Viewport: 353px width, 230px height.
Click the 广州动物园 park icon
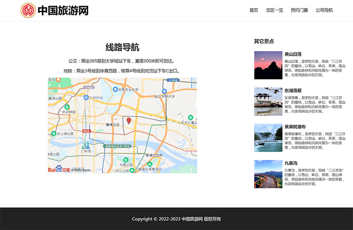click(67, 107)
